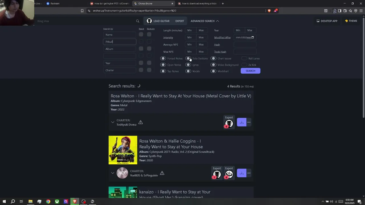Click the Track Hash input field

pos(245,52)
